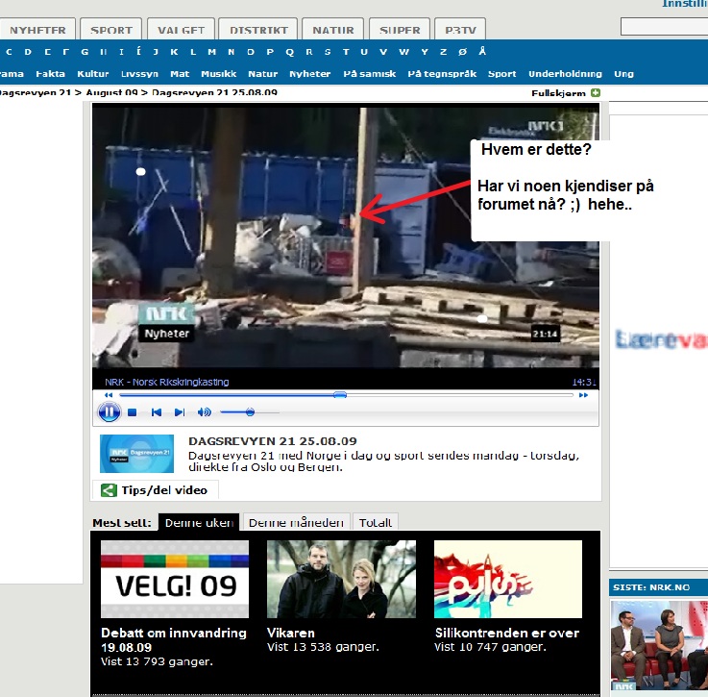Fast forward using the double-right arrow icon

[583, 395]
